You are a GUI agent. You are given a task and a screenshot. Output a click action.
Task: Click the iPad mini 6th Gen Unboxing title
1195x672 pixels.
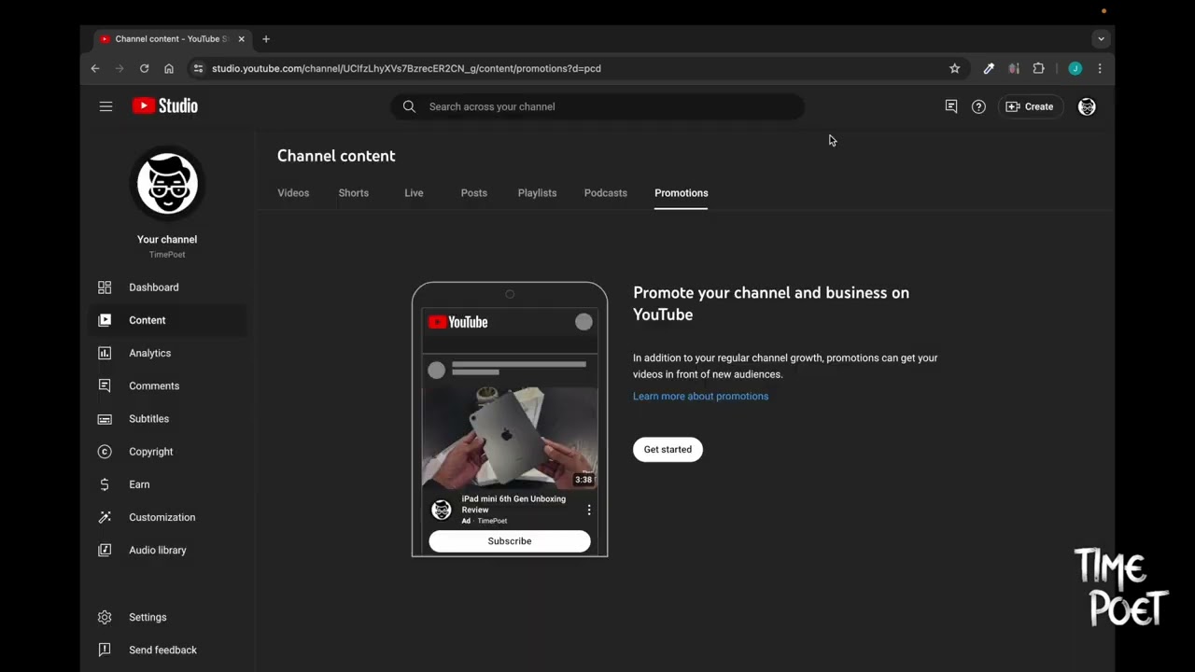click(x=513, y=504)
